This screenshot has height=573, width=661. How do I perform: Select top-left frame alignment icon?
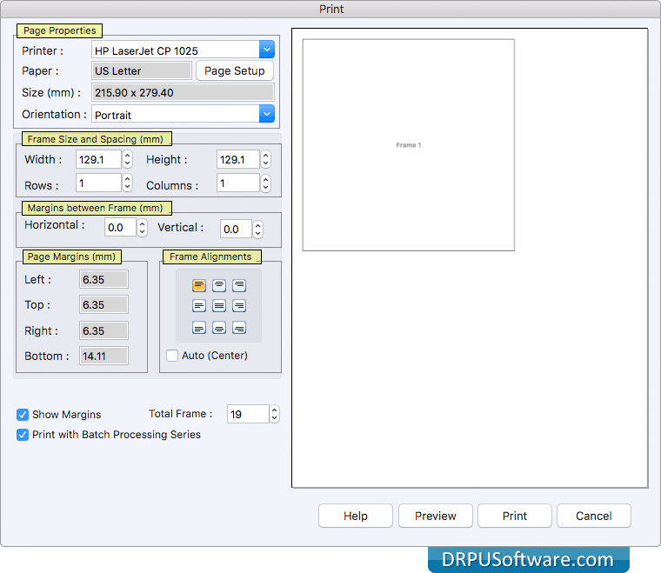click(199, 286)
